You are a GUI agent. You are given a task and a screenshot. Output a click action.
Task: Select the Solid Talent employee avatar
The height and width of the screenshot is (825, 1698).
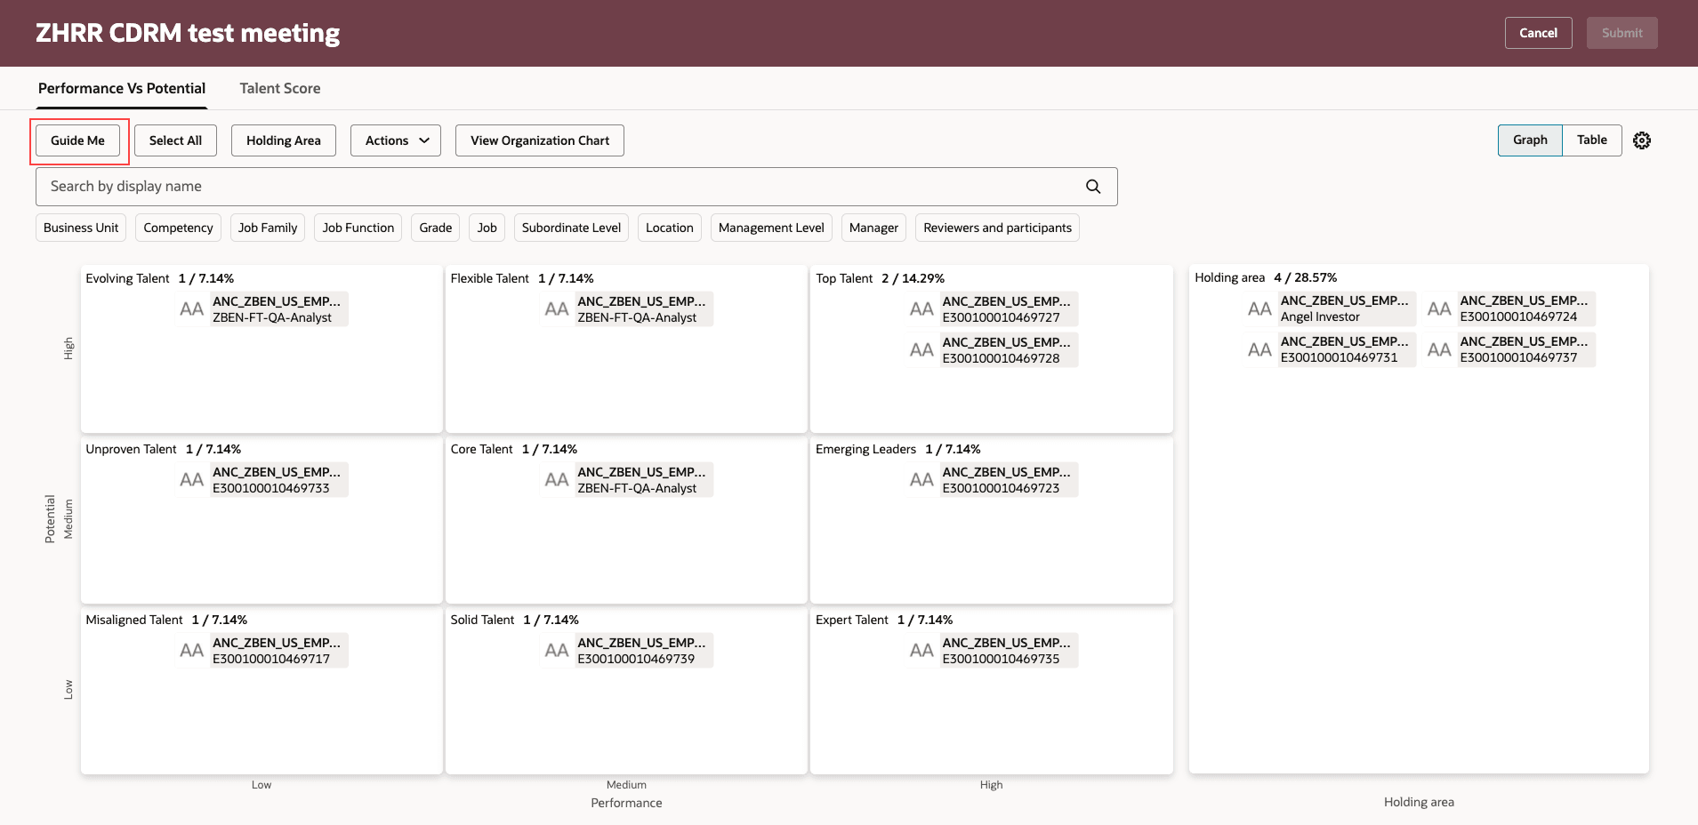point(557,650)
